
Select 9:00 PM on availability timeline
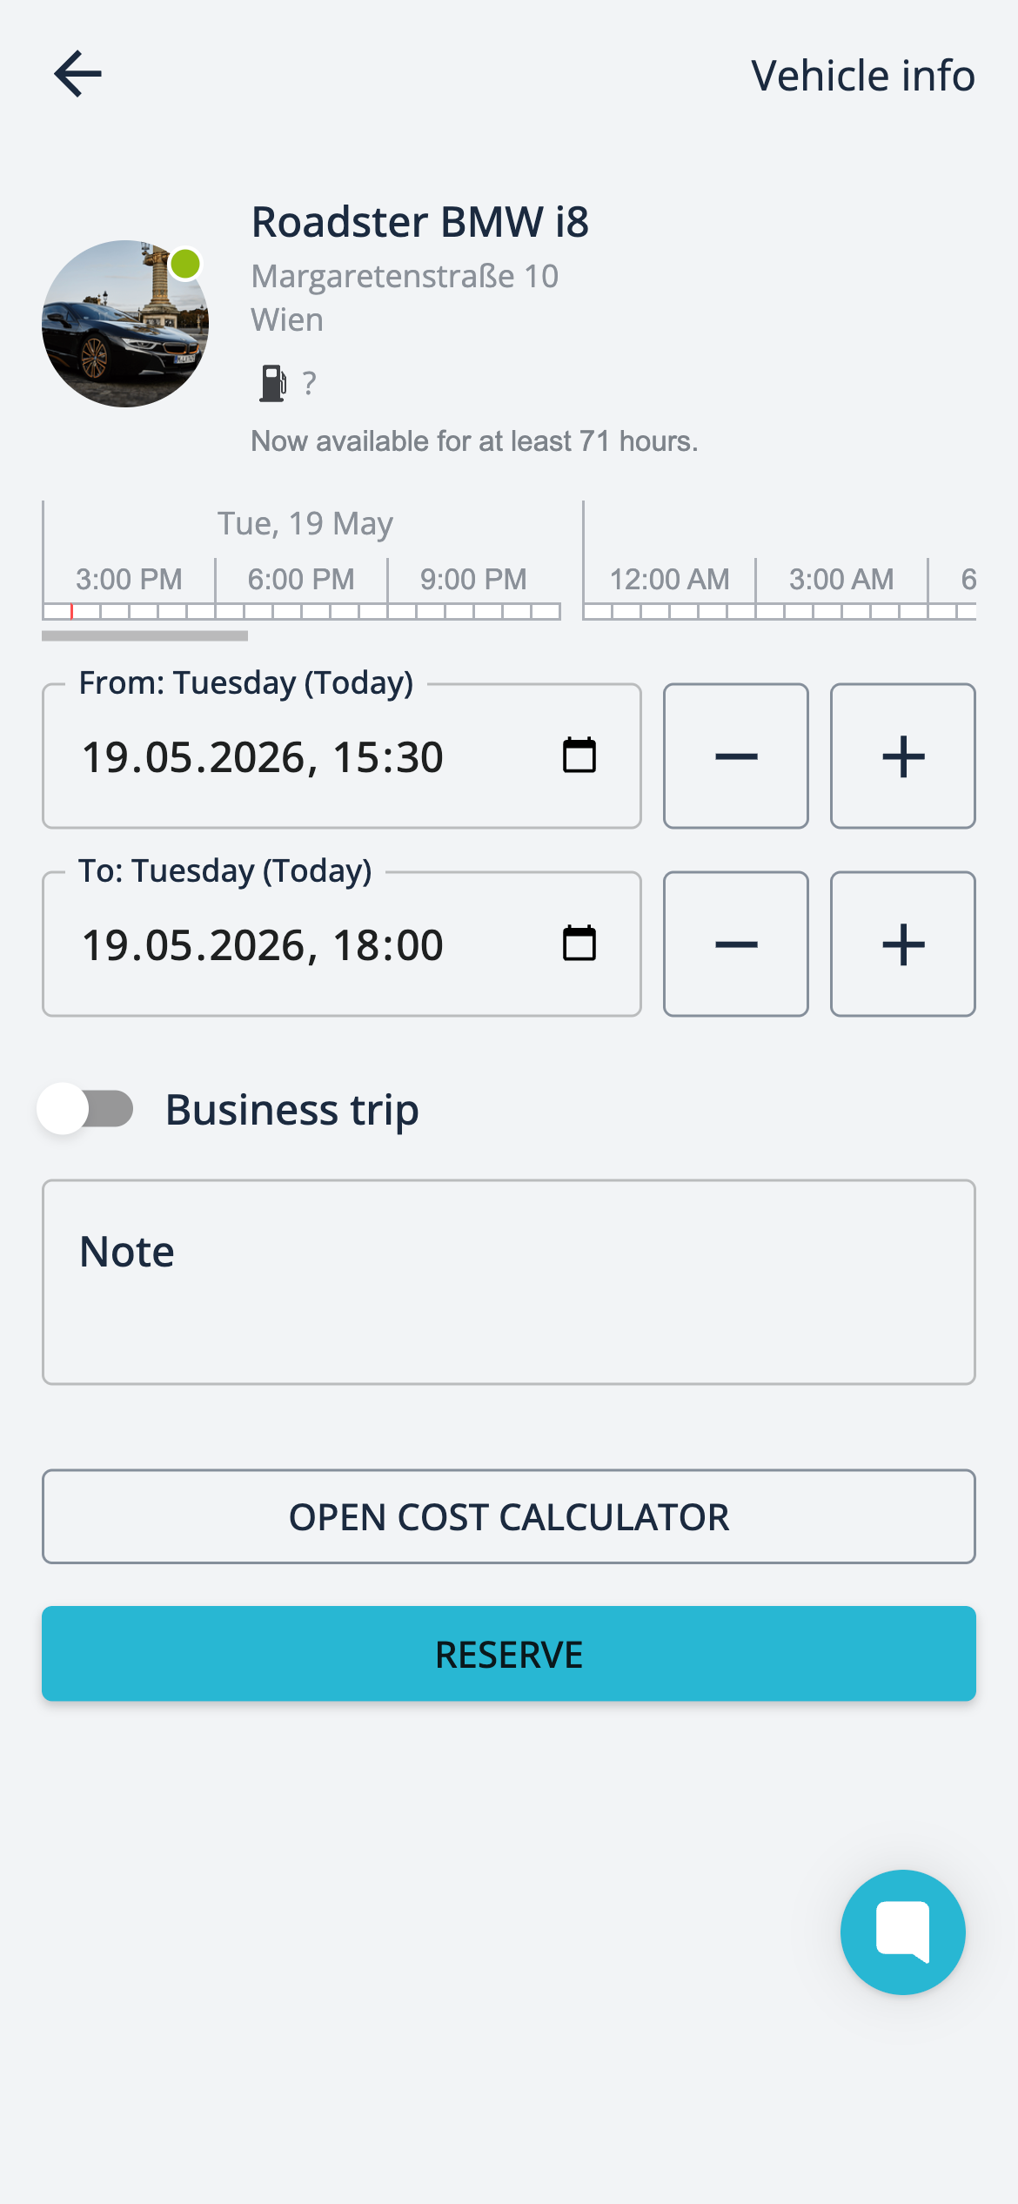pos(473,579)
